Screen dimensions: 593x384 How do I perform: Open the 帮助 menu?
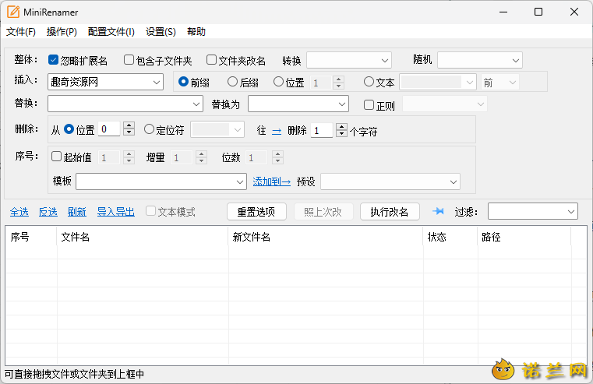196,32
